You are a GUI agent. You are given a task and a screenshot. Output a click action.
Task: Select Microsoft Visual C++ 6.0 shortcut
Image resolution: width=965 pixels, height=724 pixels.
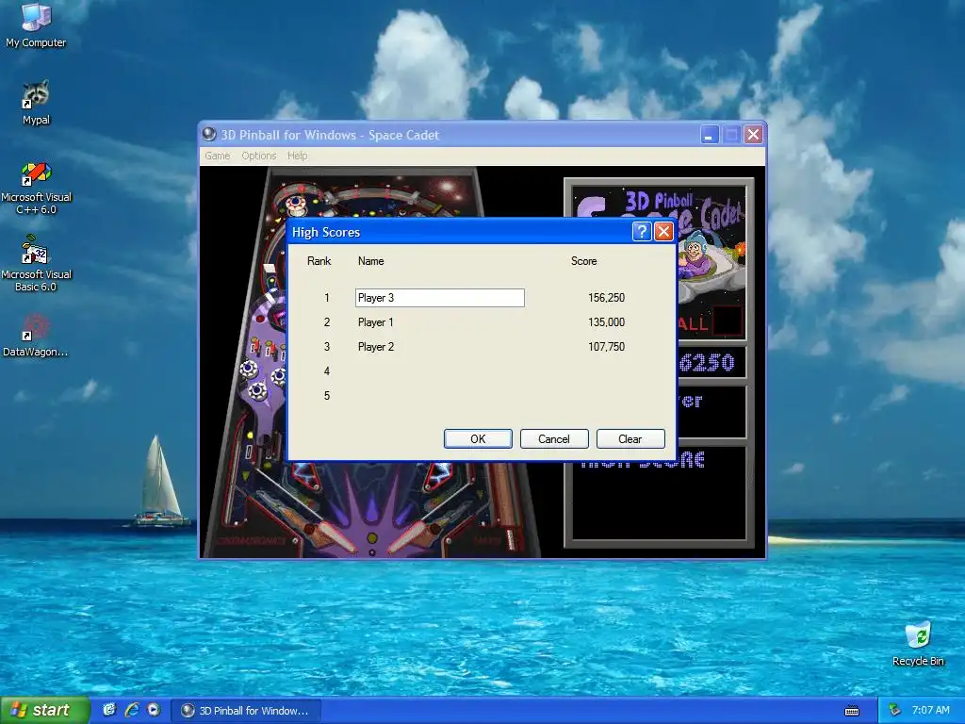coord(36,188)
